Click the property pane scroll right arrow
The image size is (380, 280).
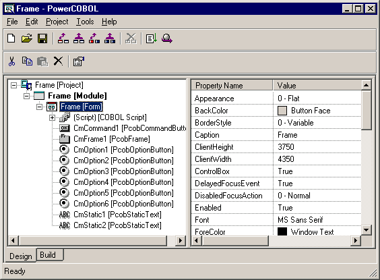point(356,241)
